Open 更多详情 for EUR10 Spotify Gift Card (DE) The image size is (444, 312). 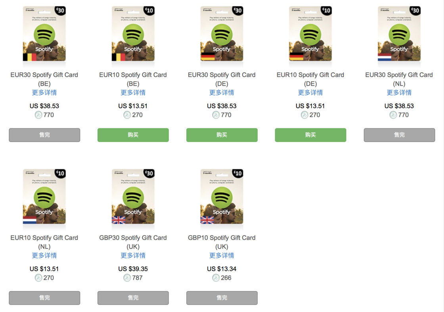311,92
